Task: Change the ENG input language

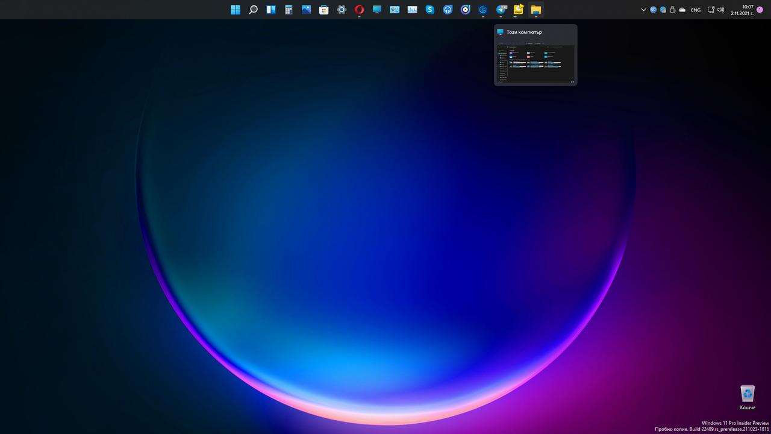Action: pyautogui.click(x=696, y=10)
